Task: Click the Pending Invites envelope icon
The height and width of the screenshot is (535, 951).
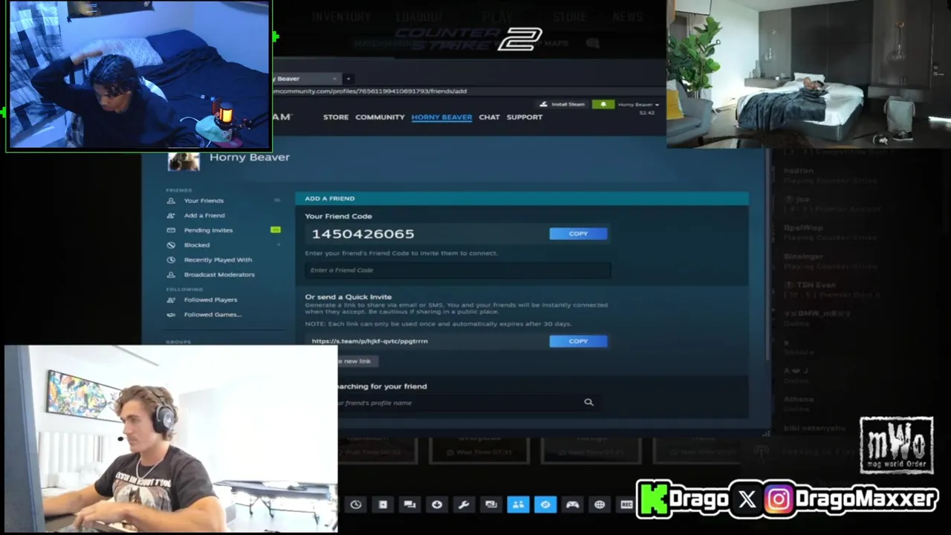Action: click(x=171, y=230)
